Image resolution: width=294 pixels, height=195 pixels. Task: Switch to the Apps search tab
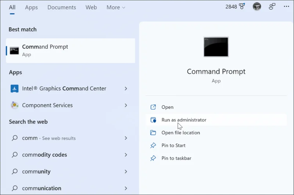pos(31,7)
